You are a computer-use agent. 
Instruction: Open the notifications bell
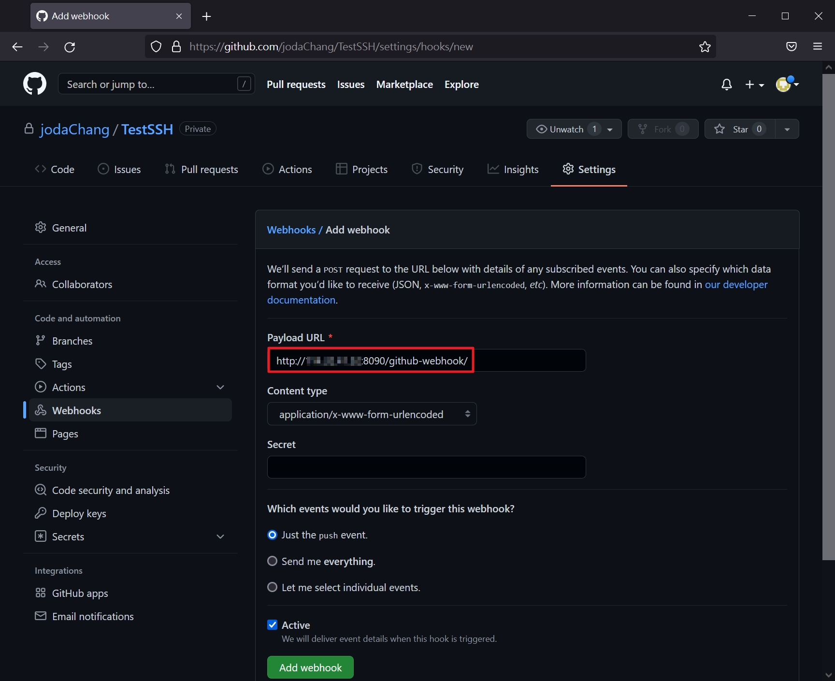[726, 85]
